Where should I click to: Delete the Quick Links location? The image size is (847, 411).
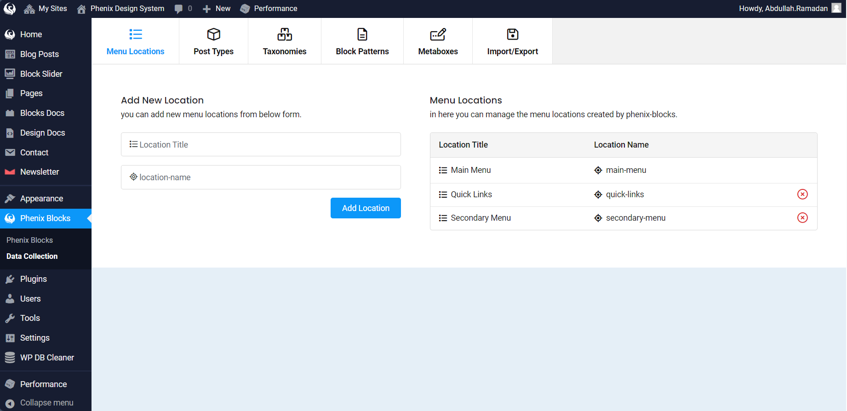(802, 194)
